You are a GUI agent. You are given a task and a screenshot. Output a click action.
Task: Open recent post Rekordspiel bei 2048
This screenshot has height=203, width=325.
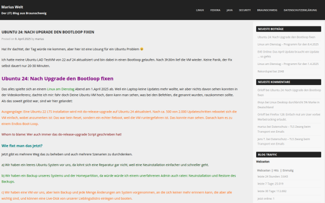pyautogui.click(x=271, y=71)
